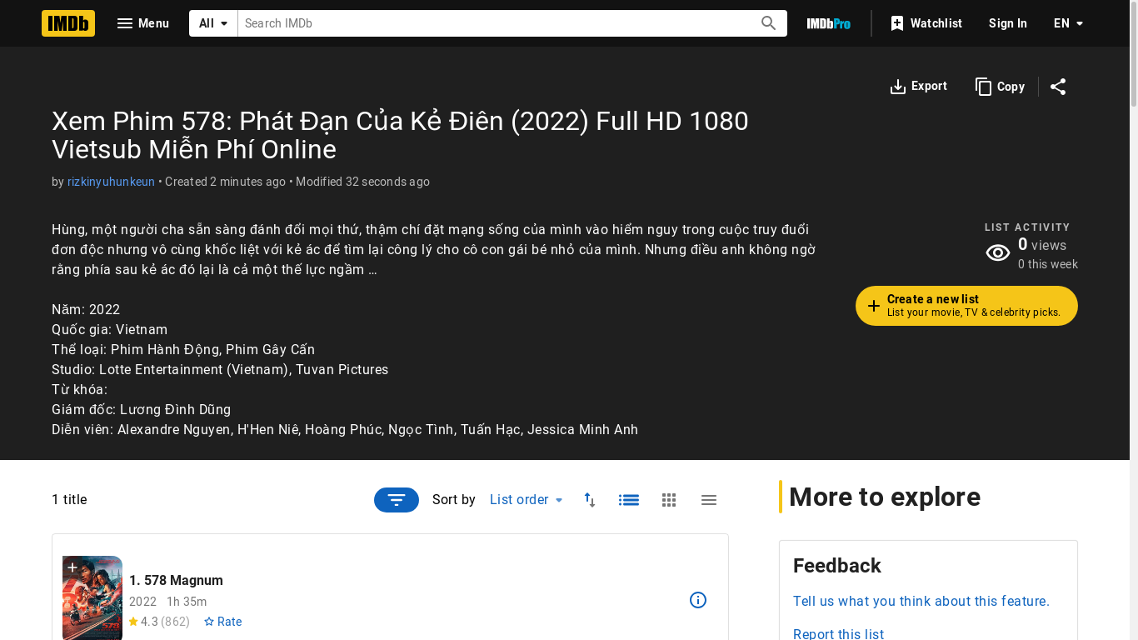Open IMDbPro link
The width and height of the screenshot is (1138, 640).
click(x=829, y=23)
